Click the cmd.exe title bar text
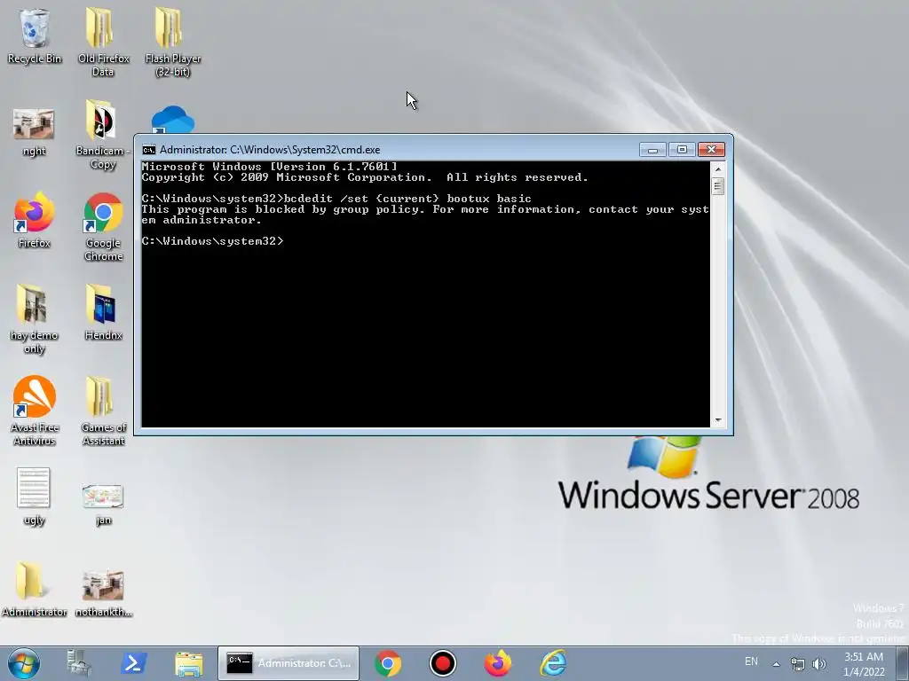Screen dimensions: 909x681 270,150
